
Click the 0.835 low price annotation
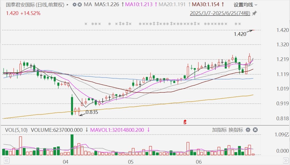pyautogui.click(x=91, y=112)
